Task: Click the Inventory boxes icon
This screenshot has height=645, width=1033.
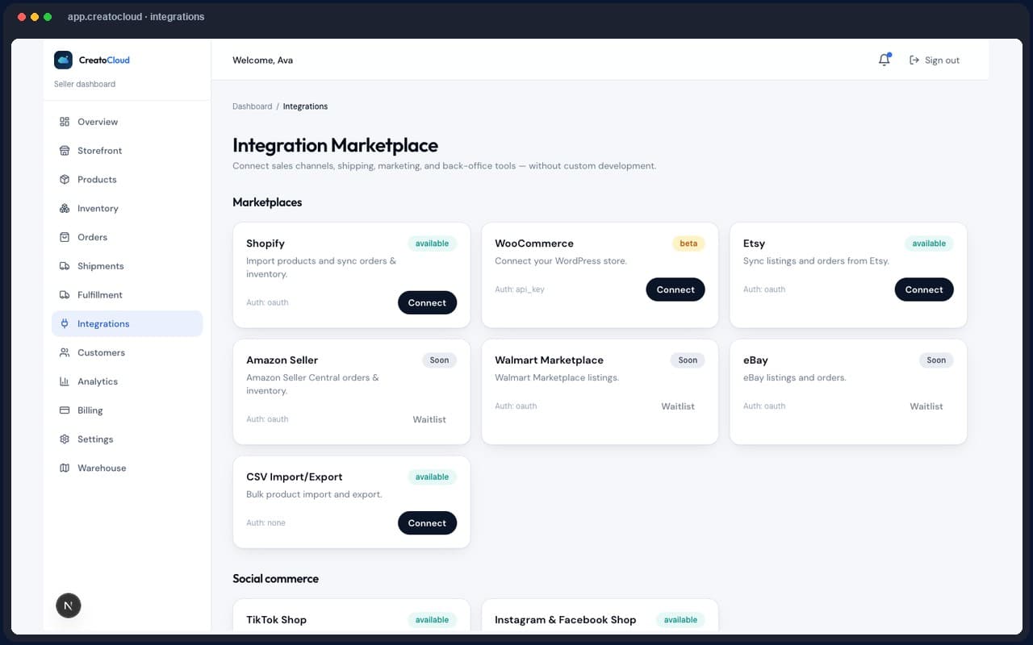Action: tap(65, 208)
